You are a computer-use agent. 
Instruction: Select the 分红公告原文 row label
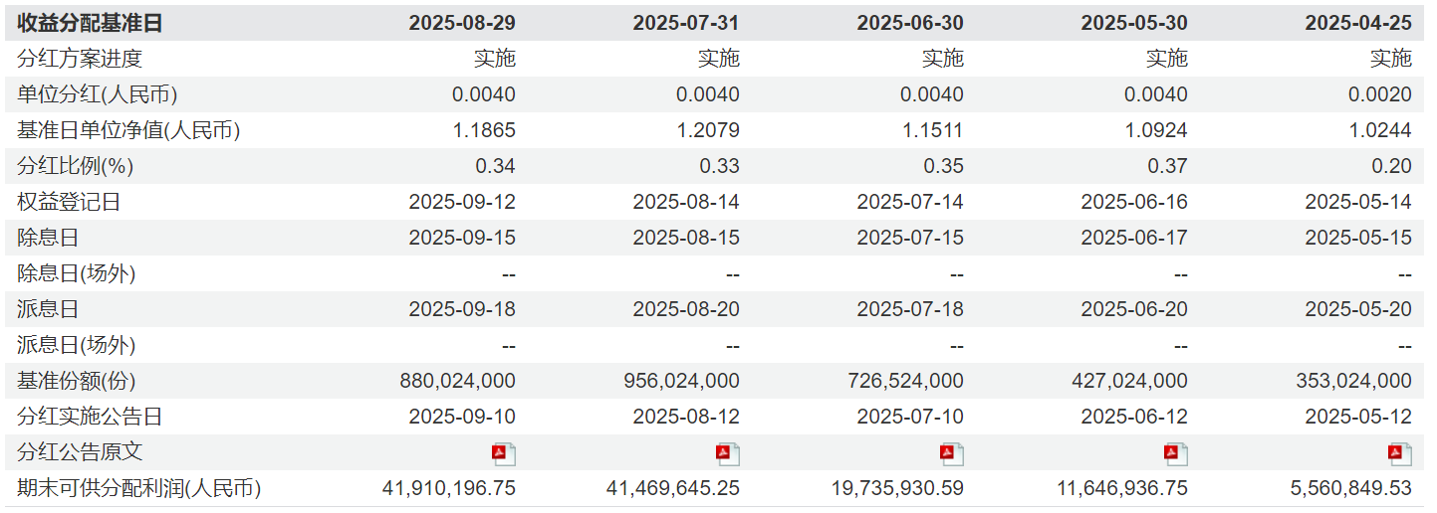[x=80, y=452]
